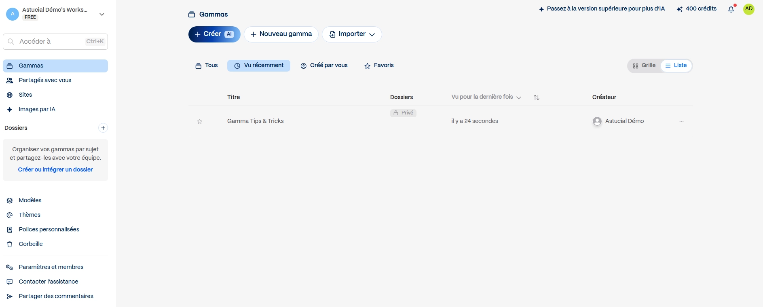This screenshot has height=307, width=763.
Task: Switch to Grille view
Action: tap(644, 66)
